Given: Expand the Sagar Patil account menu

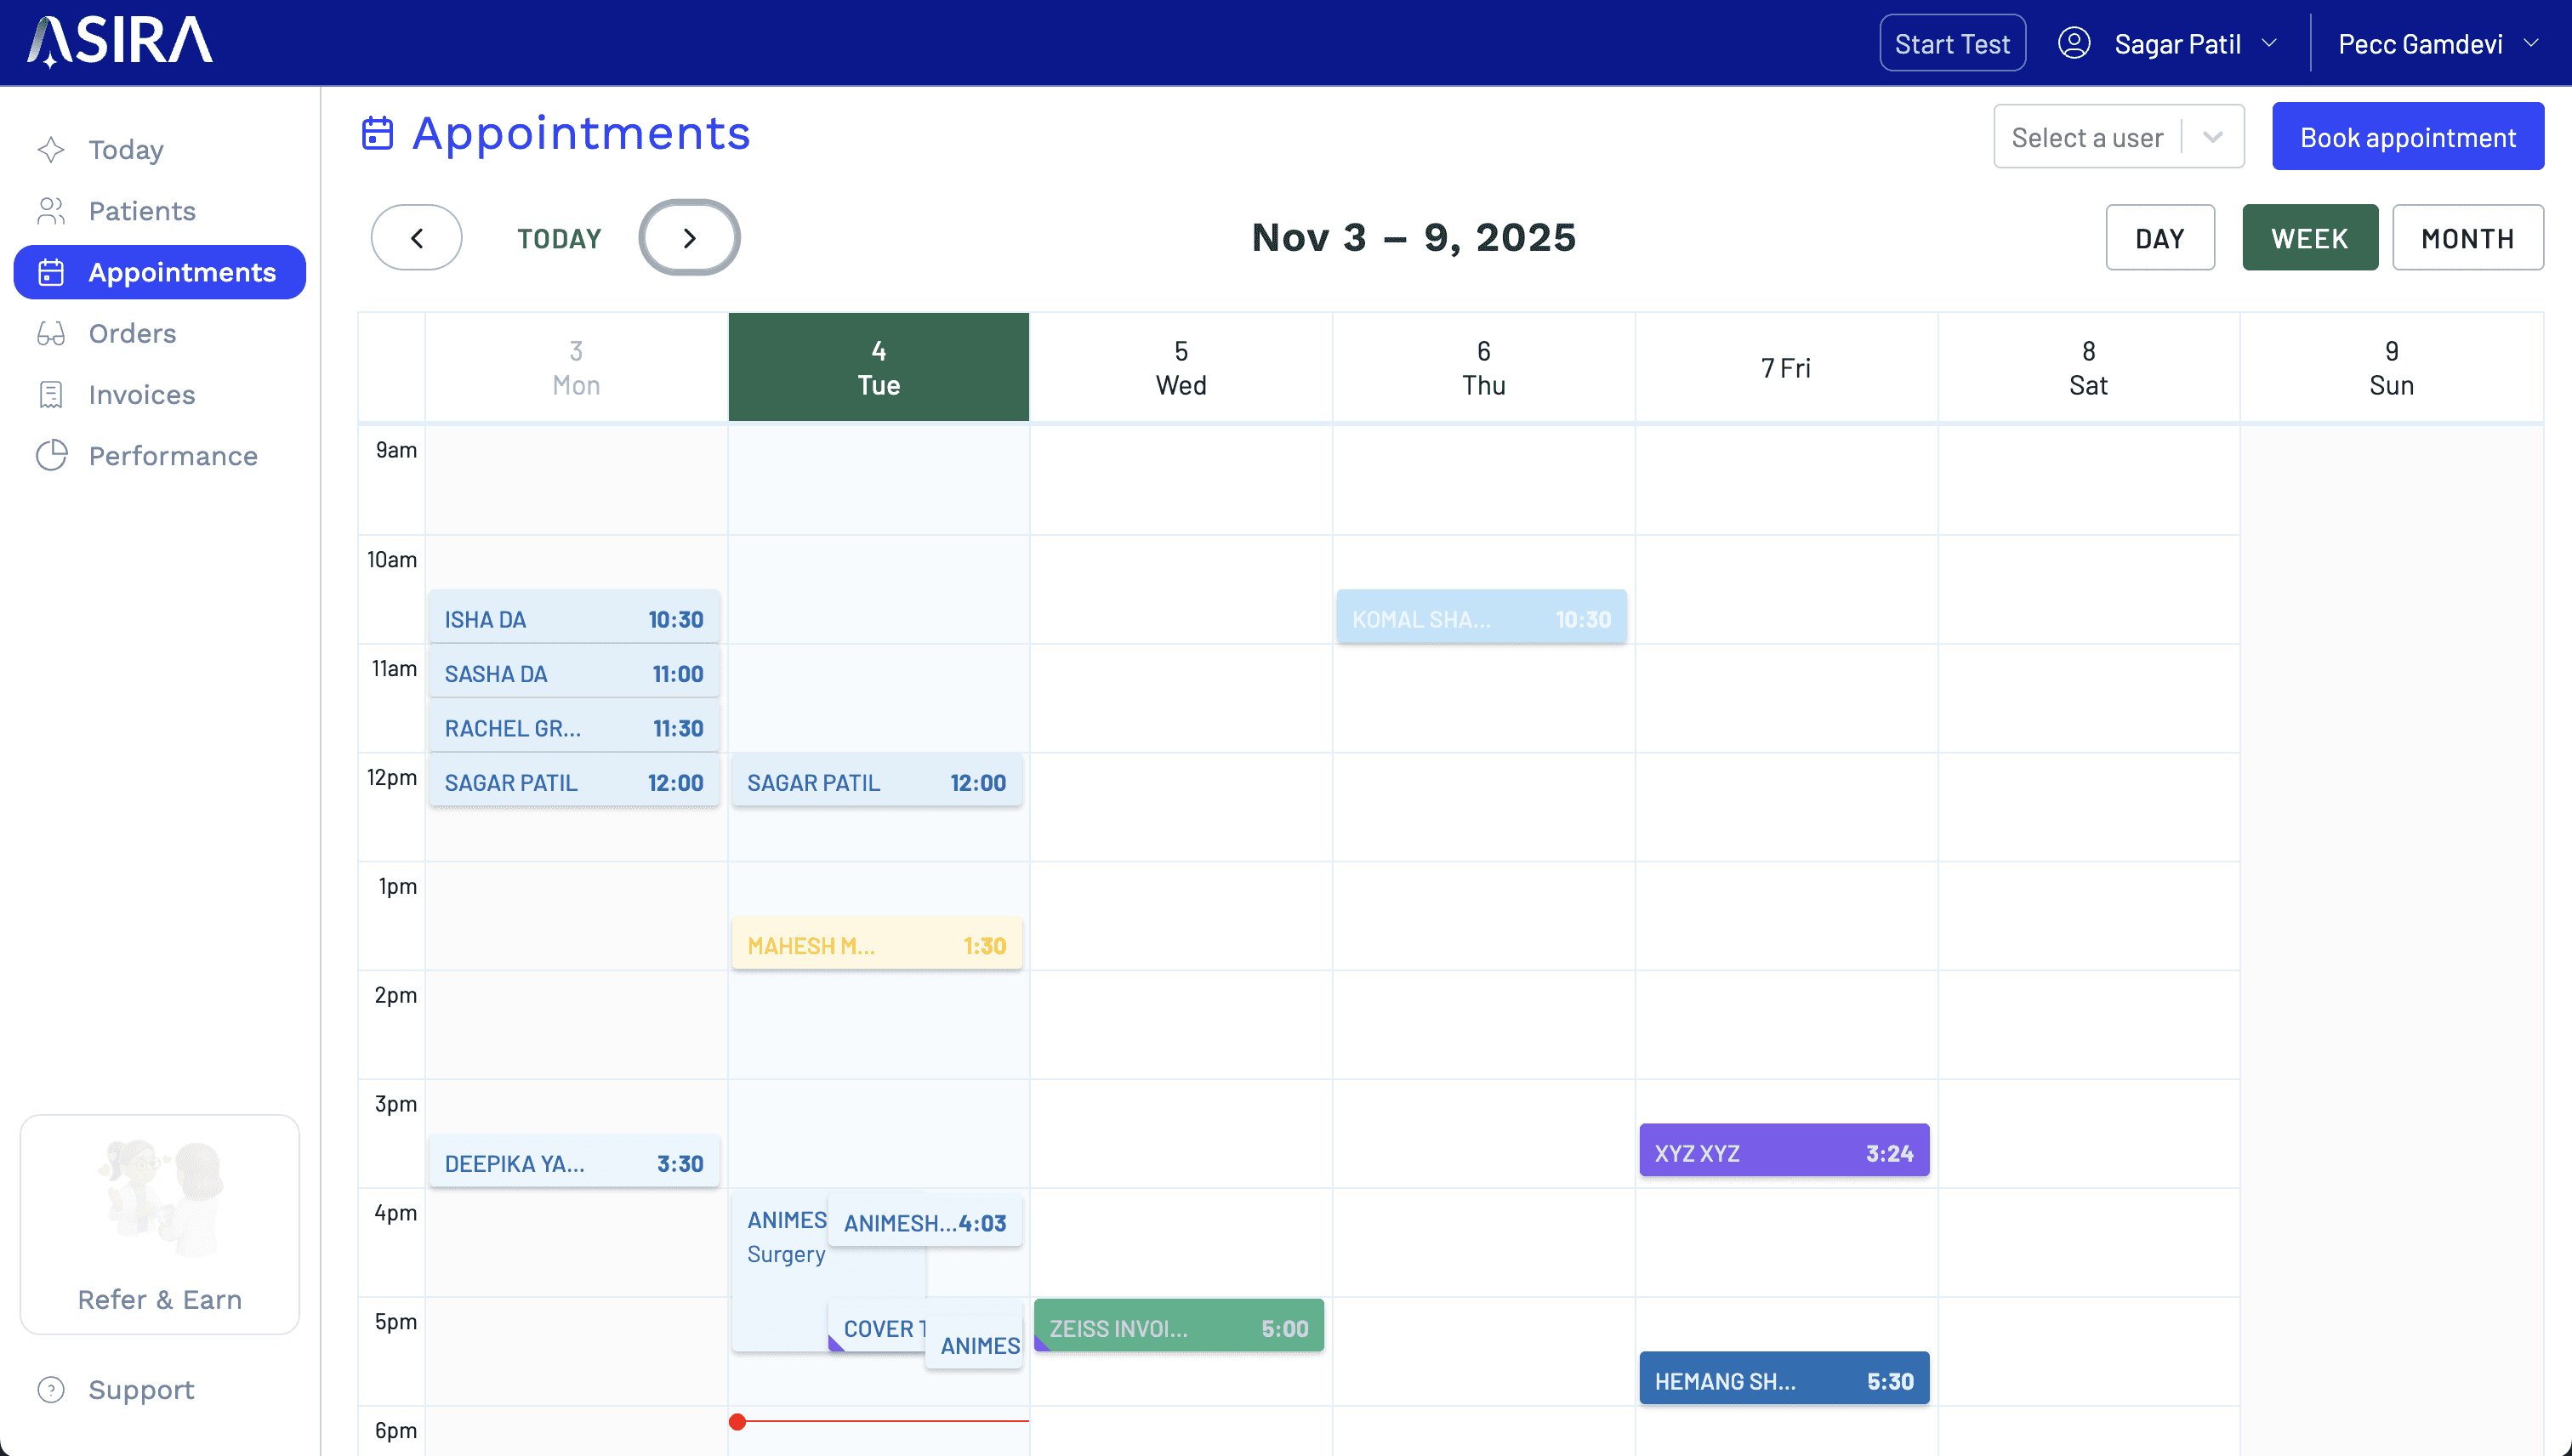Looking at the screenshot, I should (x=2178, y=44).
